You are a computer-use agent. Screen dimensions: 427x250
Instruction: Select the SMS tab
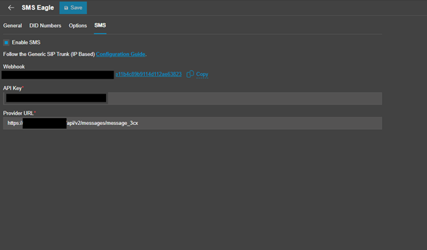coord(100,25)
